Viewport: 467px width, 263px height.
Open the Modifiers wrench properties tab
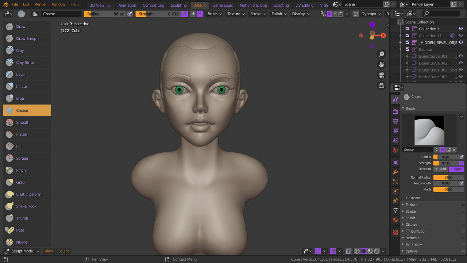395,172
